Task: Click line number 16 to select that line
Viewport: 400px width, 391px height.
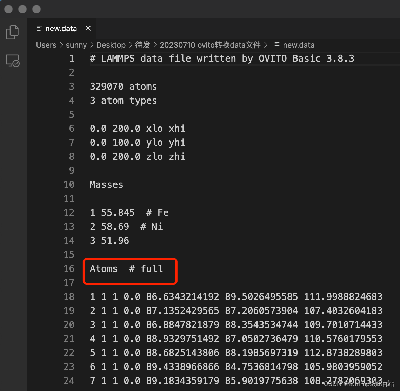Action: pos(69,268)
